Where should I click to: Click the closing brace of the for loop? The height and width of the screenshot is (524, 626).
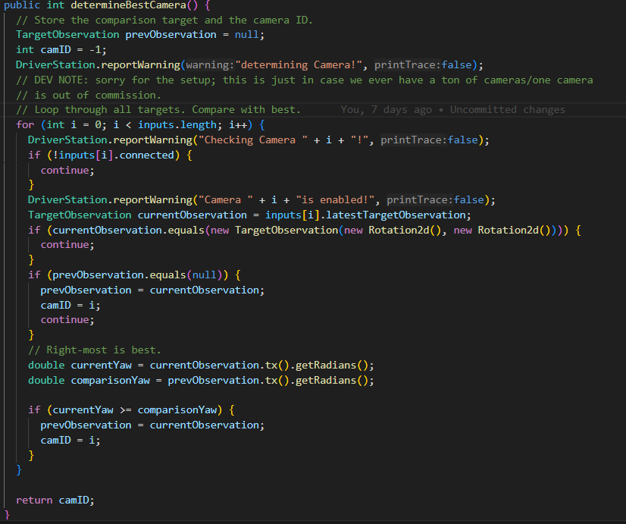19,469
